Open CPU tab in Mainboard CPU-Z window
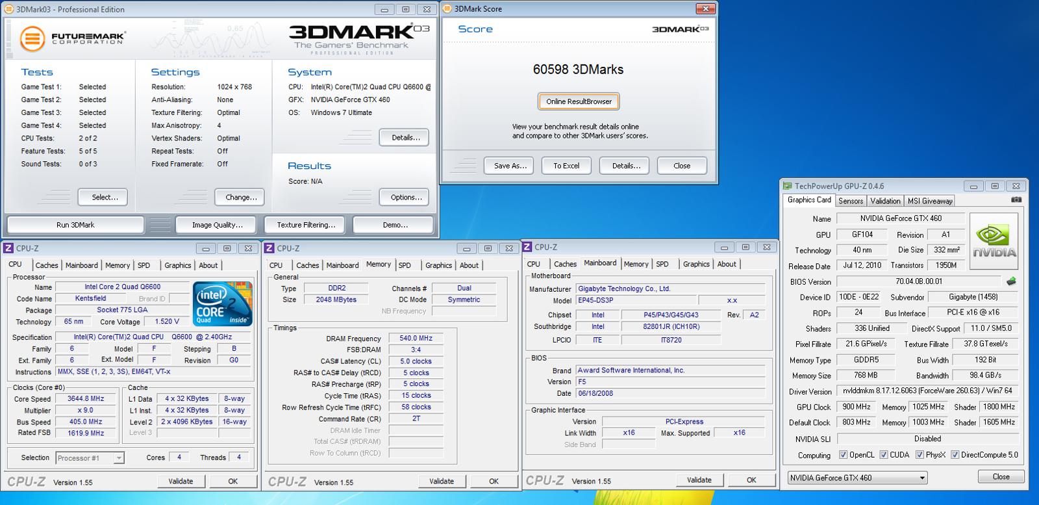 [534, 264]
